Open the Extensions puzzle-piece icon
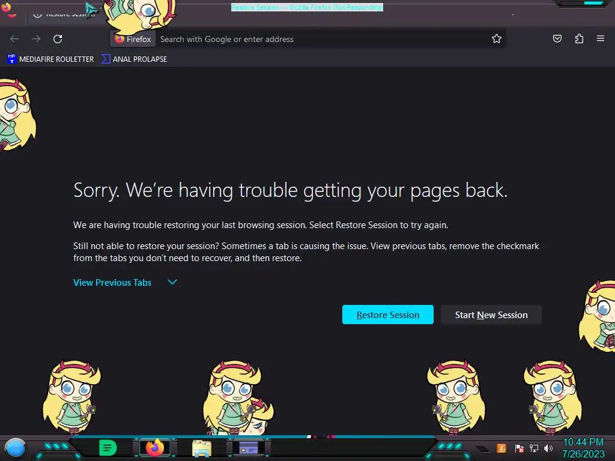 click(x=579, y=38)
